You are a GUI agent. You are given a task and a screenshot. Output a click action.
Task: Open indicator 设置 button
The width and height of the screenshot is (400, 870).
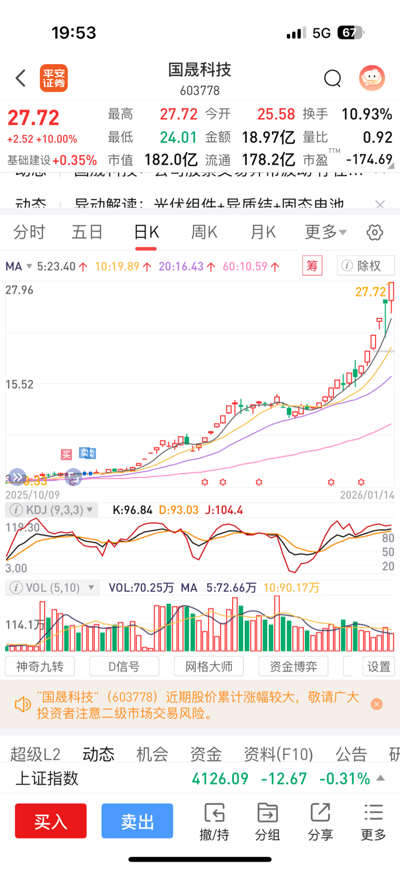pyautogui.click(x=379, y=666)
